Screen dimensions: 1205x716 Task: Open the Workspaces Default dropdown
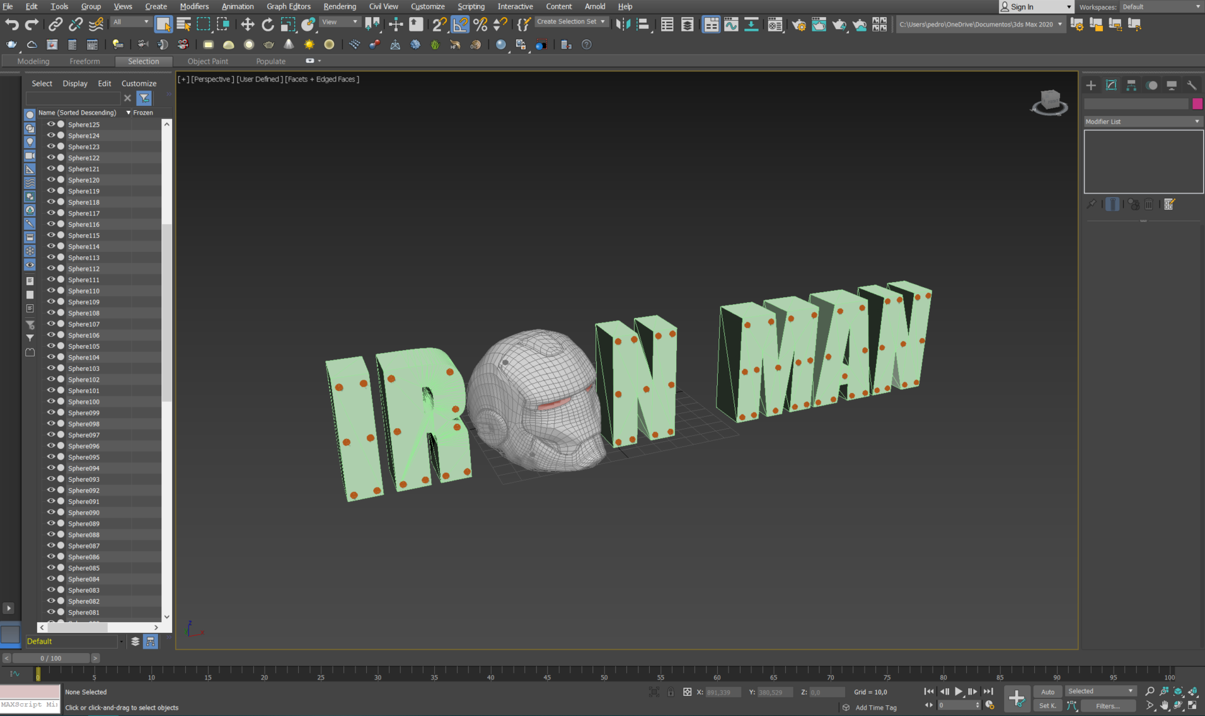1161,7
